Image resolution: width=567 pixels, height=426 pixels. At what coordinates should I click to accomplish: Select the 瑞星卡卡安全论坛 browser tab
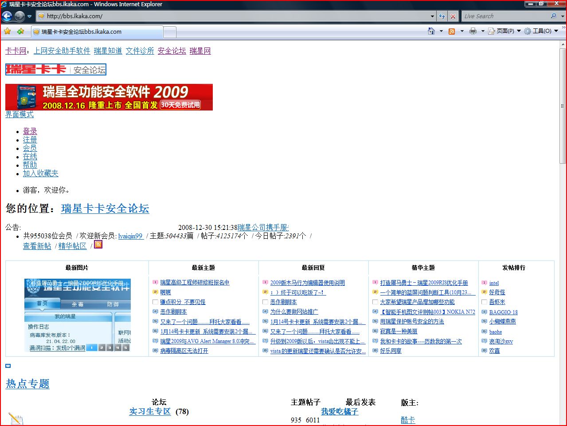pos(97,32)
